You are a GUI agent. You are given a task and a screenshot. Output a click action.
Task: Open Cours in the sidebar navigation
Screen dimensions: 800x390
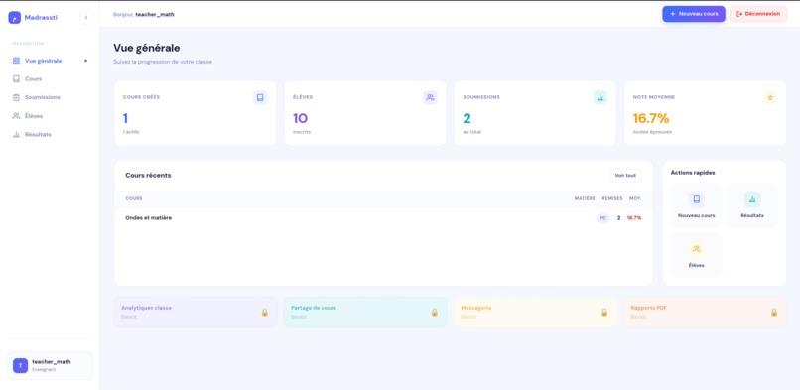(x=50, y=79)
